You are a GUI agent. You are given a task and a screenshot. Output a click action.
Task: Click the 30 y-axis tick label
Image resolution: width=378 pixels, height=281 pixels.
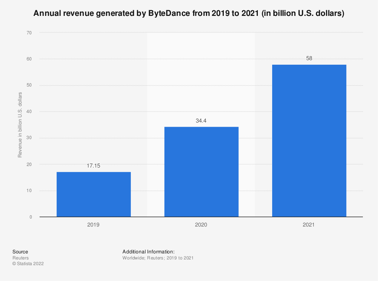tap(29, 138)
